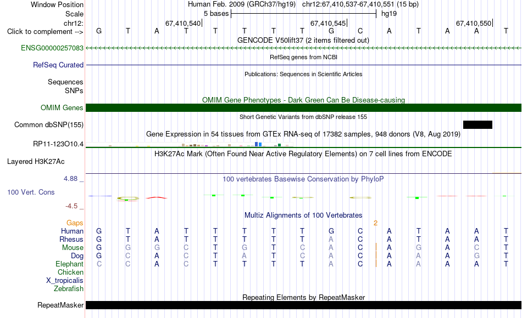
Task: Click the chr12:67,410,537-67,410,551 position text
Action: click(x=360, y=4)
